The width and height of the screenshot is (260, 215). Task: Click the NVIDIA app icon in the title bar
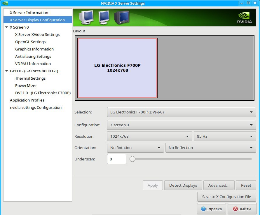coord(5,3)
